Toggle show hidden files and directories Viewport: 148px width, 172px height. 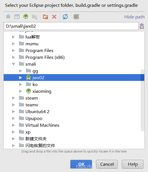coord(76,17)
